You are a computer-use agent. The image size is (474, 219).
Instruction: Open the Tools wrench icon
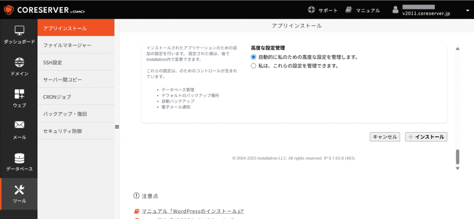19,190
